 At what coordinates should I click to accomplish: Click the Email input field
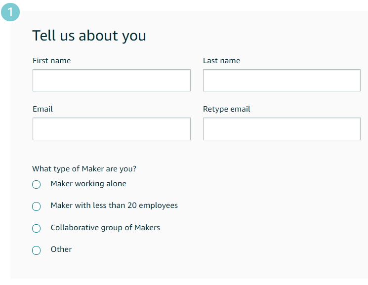click(111, 128)
